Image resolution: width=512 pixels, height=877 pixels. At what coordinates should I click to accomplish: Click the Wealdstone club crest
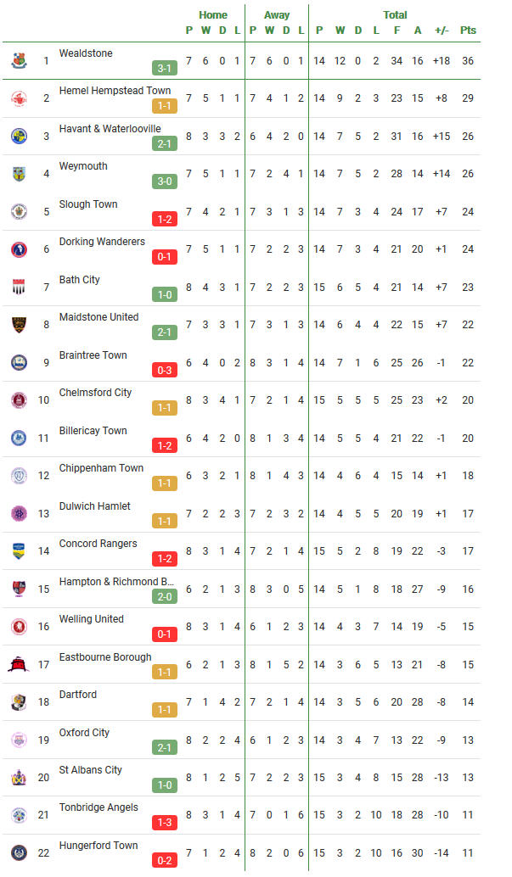pyautogui.click(x=19, y=60)
